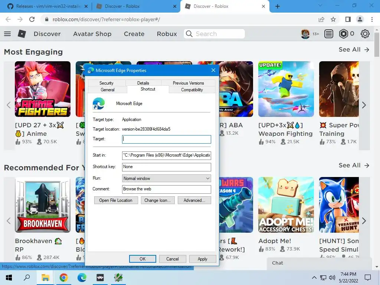Click OK in Edge Properties
The height and width of the screenshot is (285, 380).
142,259
